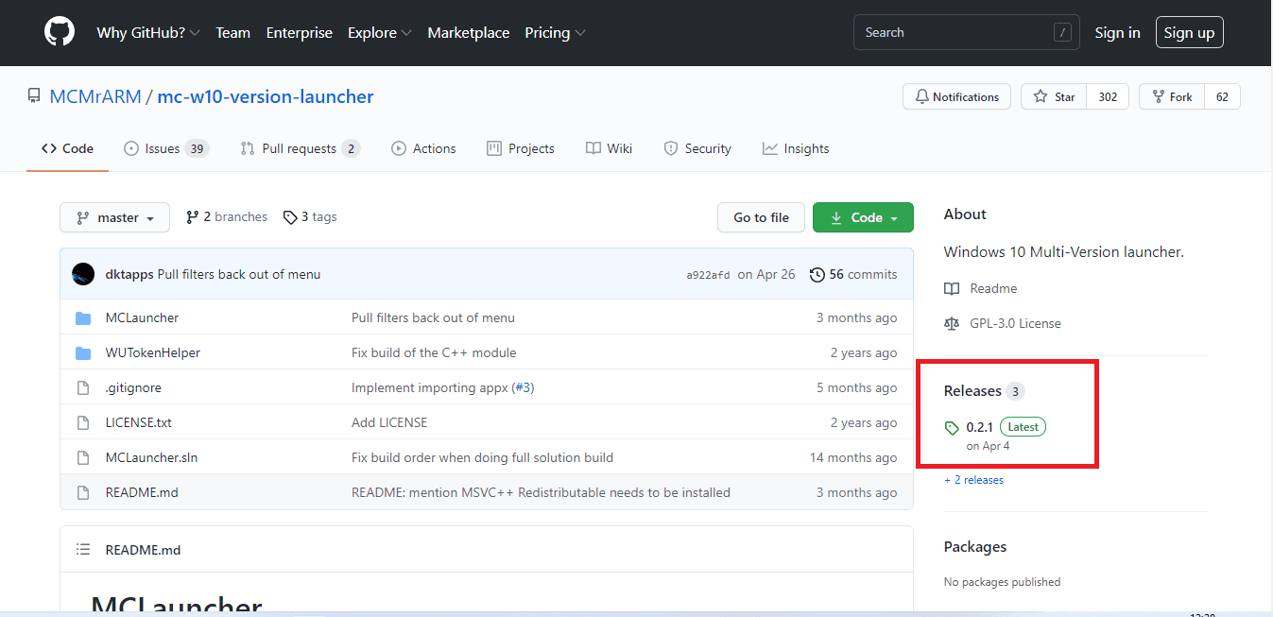
Task: Click the tags icon beside 3 tags
Action: (290, 217)
